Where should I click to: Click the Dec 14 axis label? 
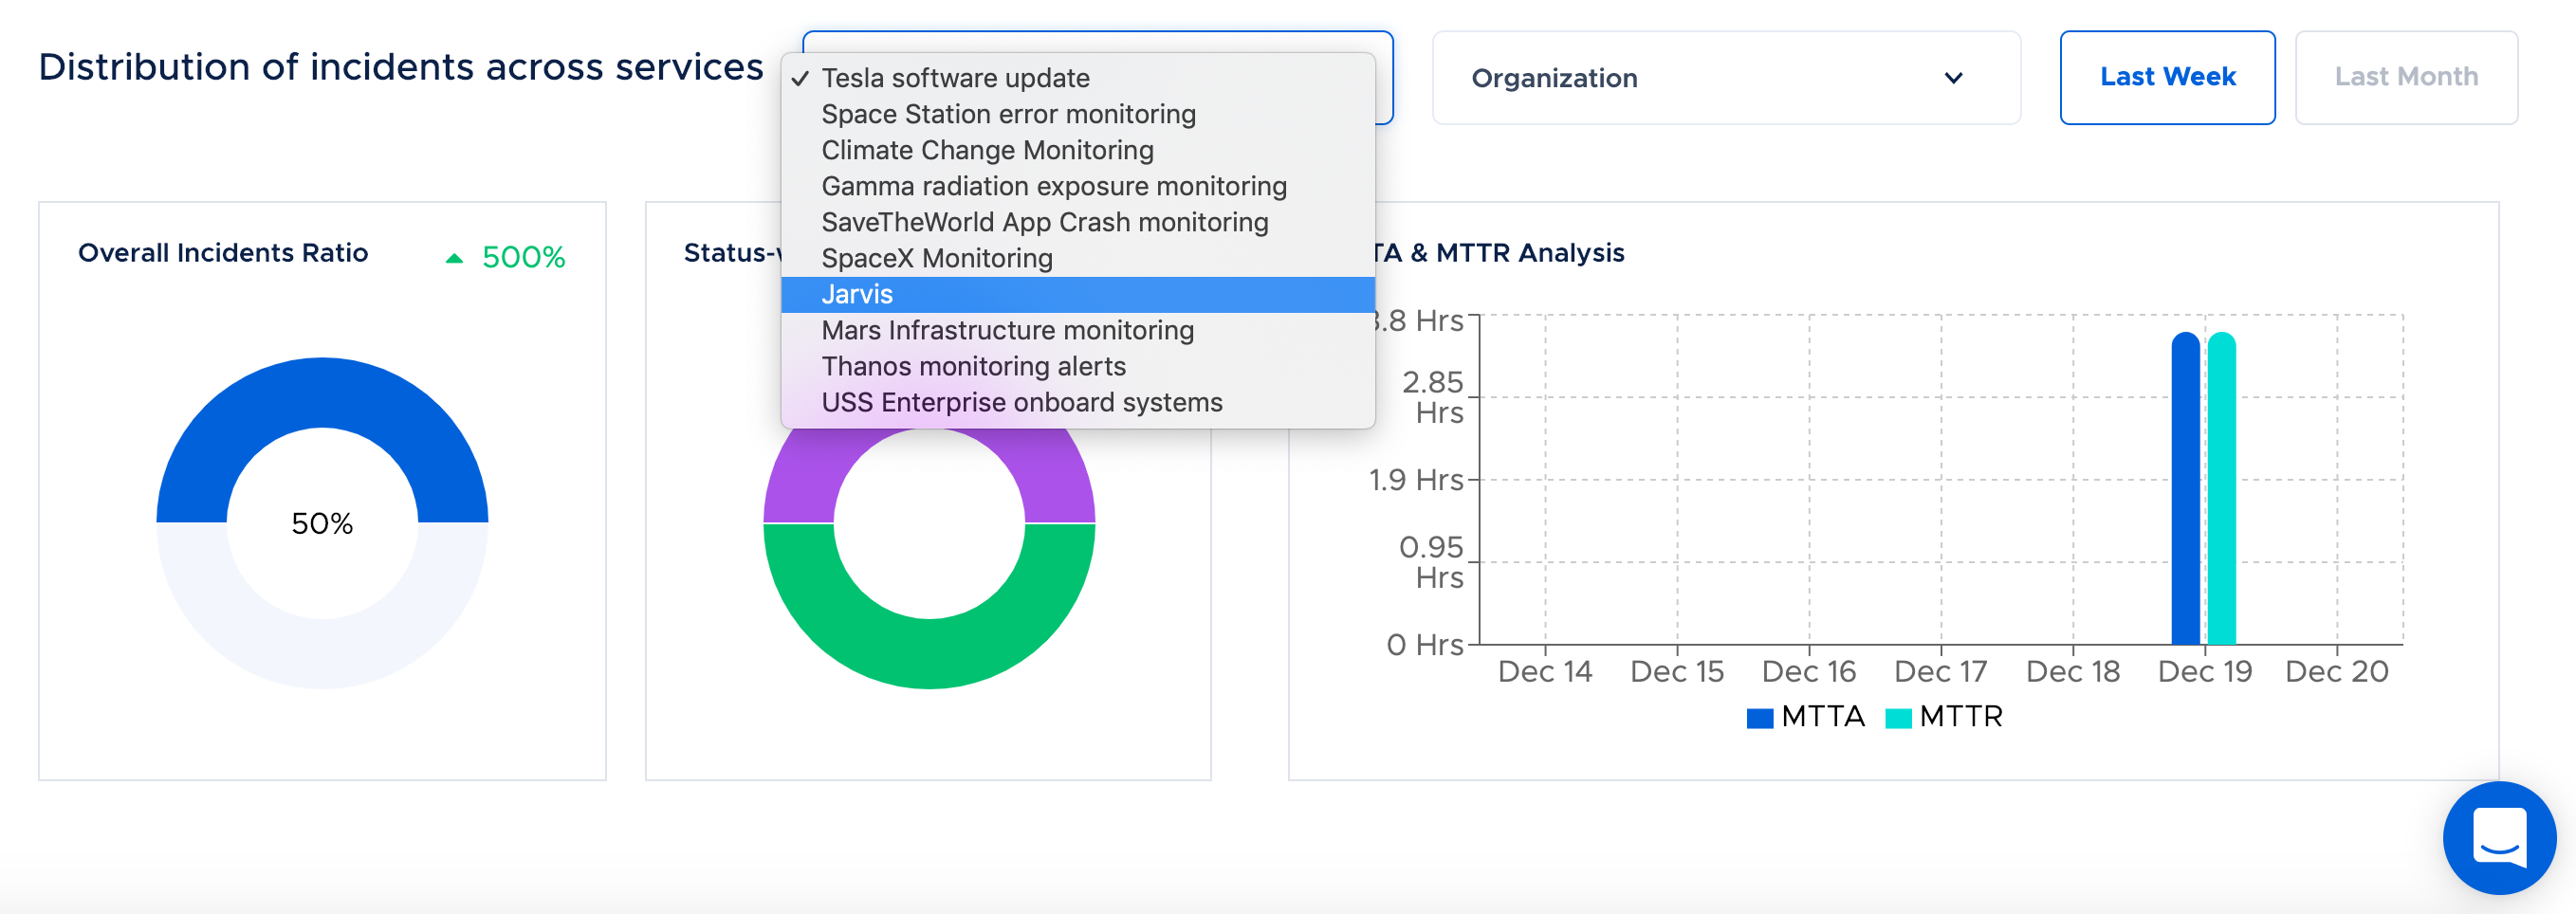click(1544, 671)
